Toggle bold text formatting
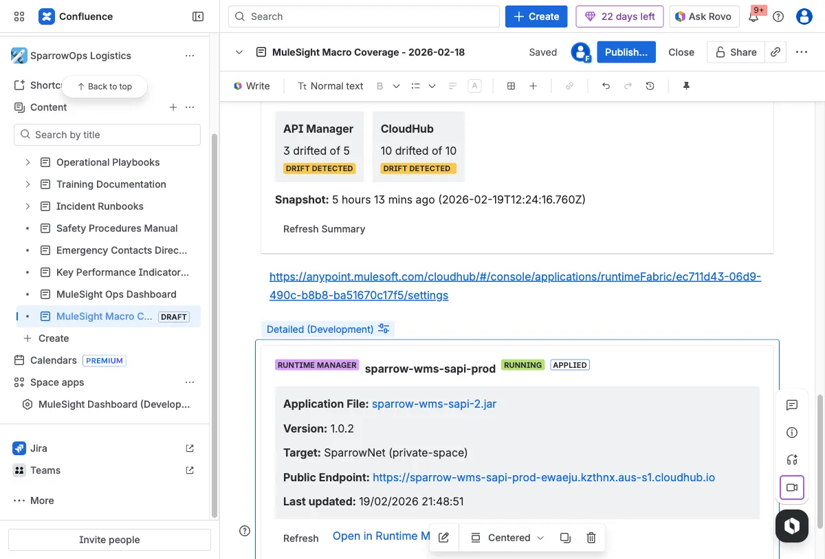Screen dimensions: 825x559 [379, 86]
